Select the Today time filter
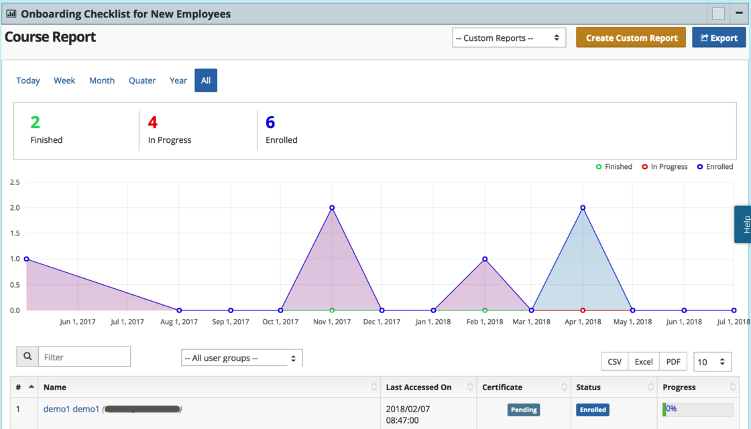 point(27,80)
